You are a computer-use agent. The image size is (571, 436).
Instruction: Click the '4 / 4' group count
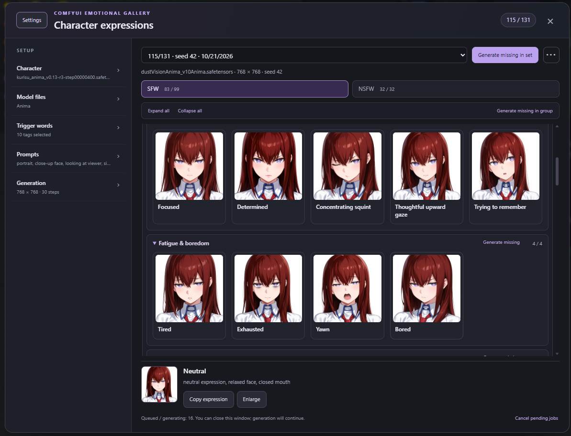(537, 244)
